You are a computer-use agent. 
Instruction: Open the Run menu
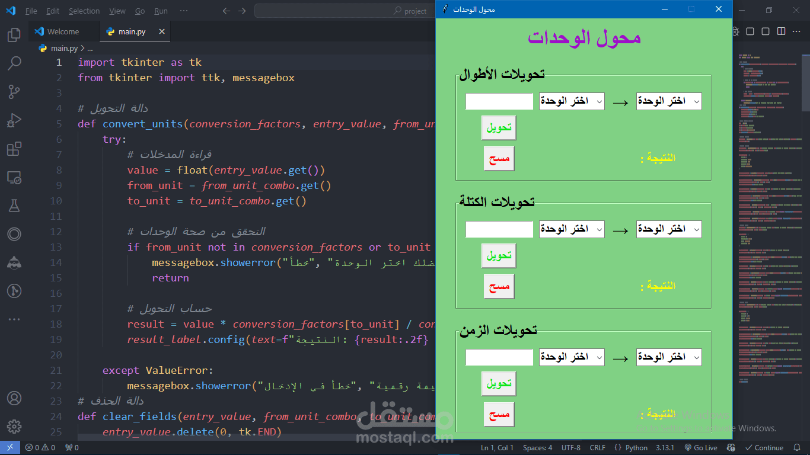(161, 11)
